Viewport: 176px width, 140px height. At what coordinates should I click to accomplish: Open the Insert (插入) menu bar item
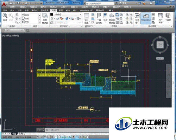coord(43,7)
